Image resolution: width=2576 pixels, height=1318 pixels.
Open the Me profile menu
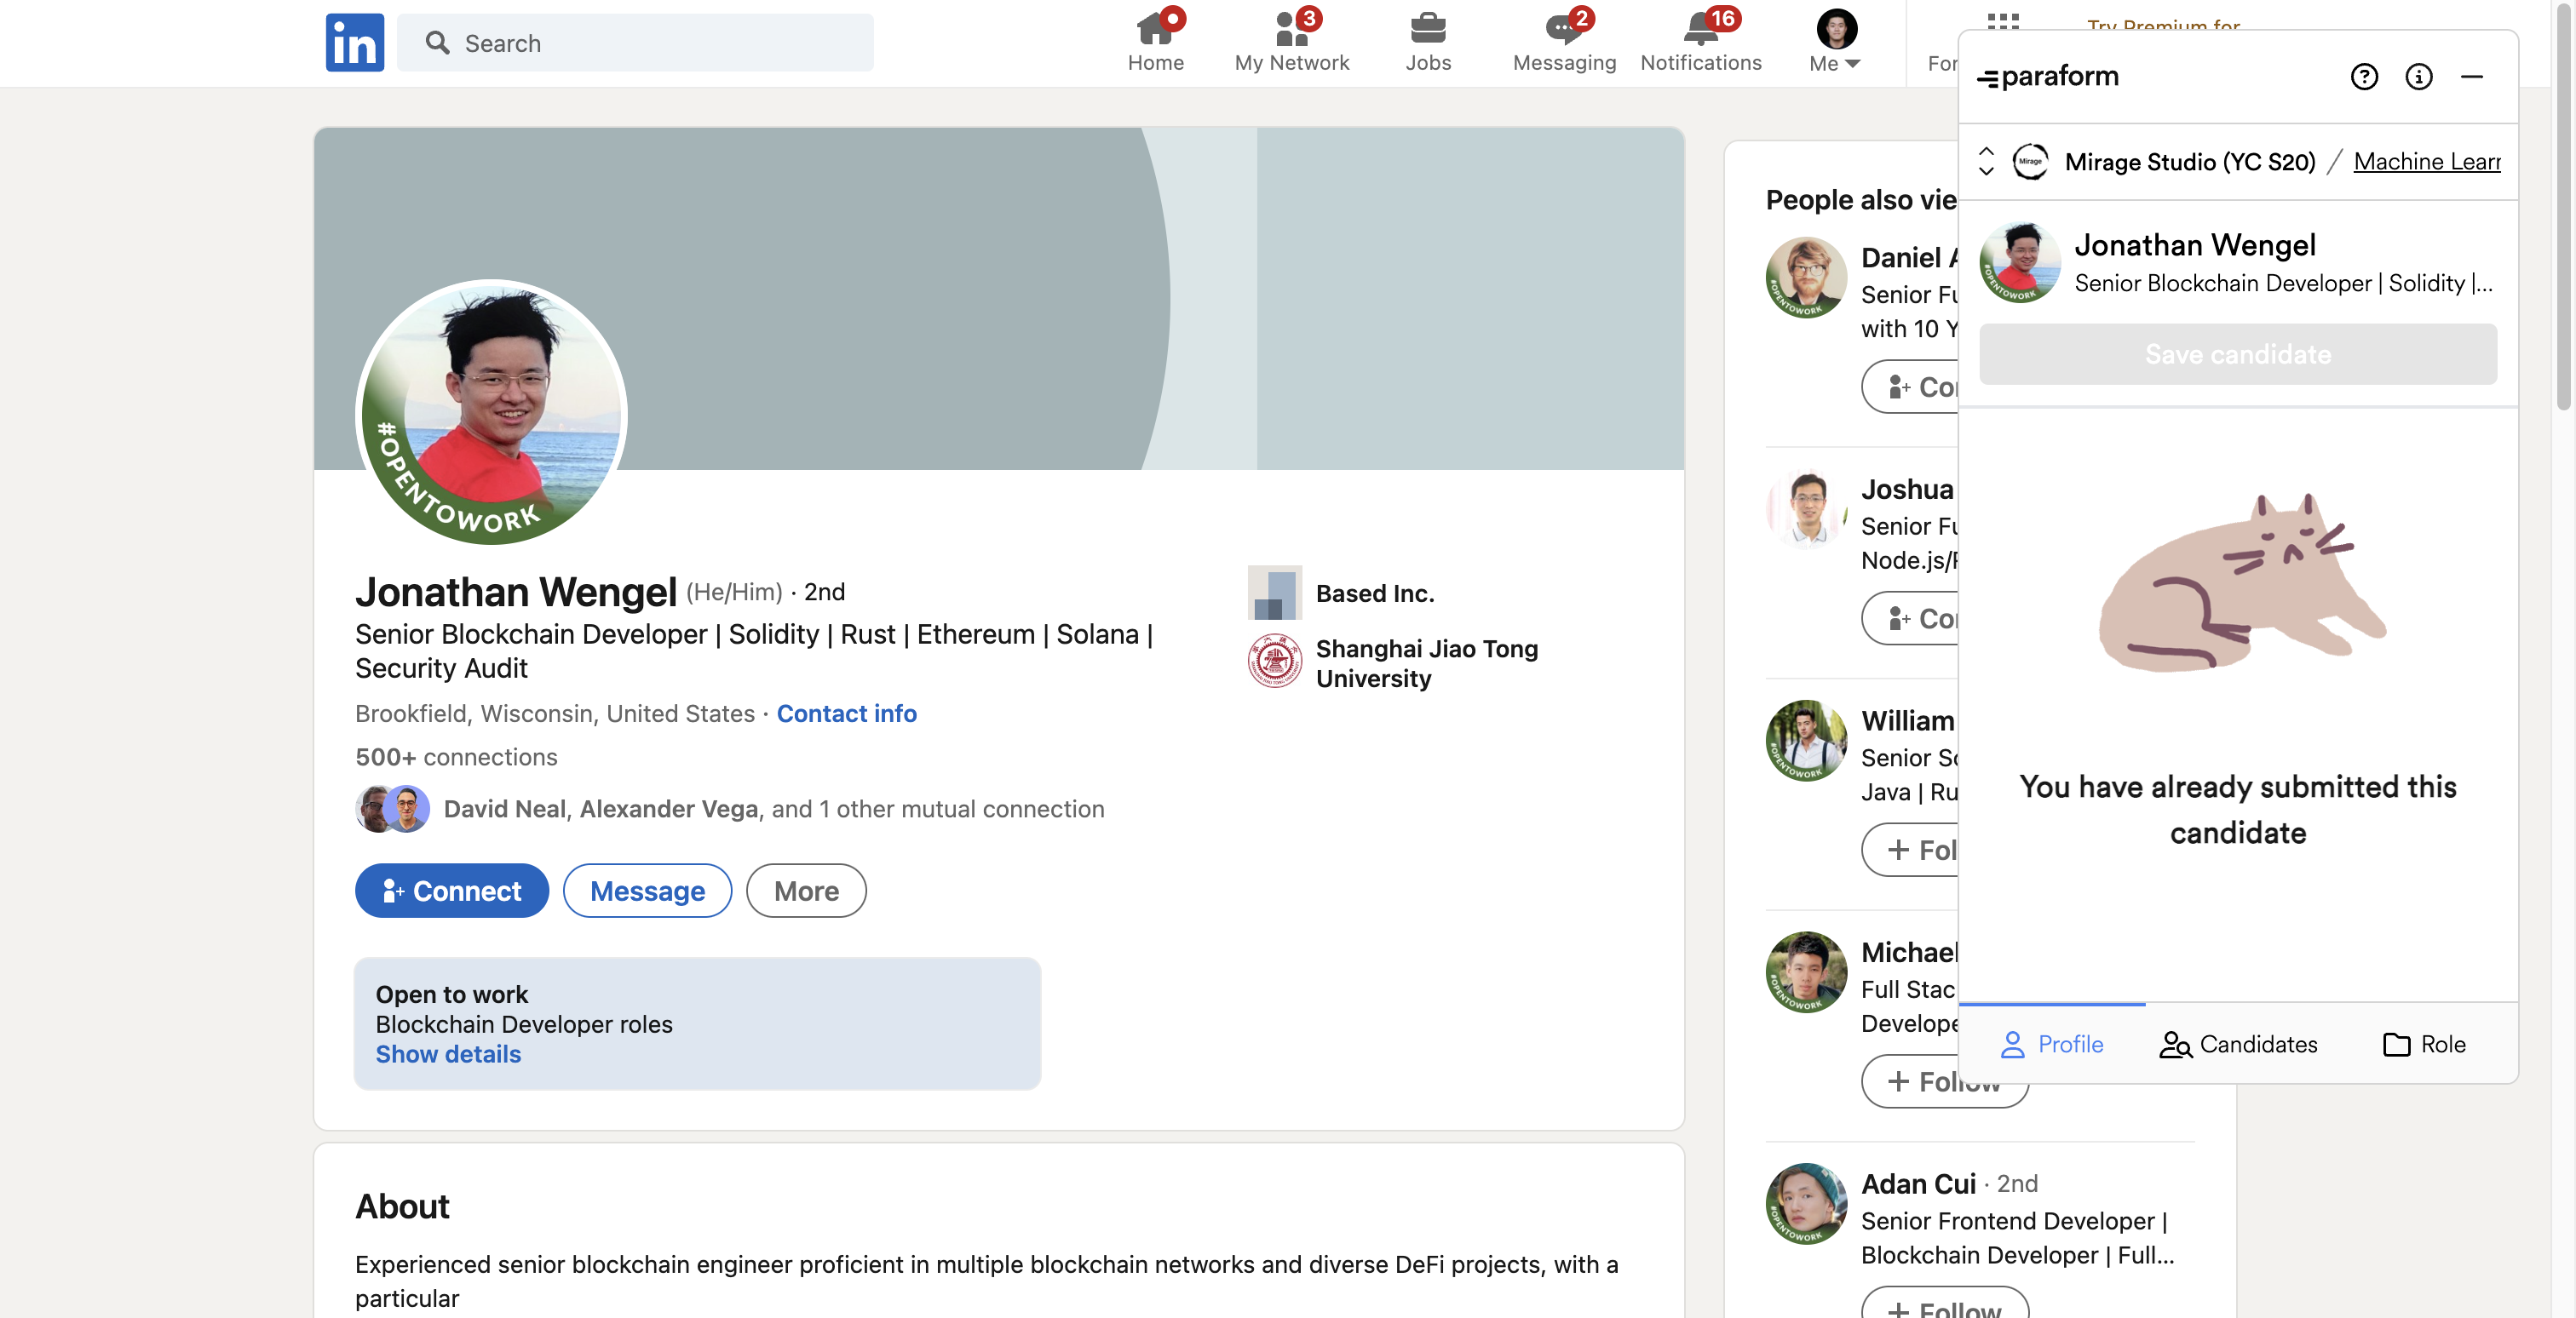[1833, 40]
